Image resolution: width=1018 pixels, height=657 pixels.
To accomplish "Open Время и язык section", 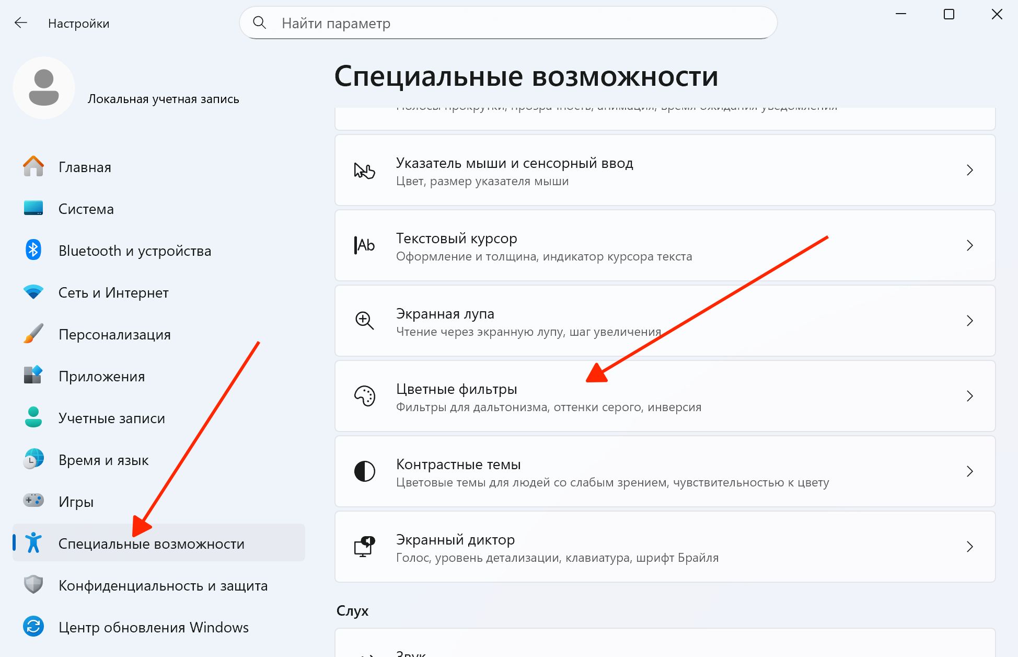I will (103, 460).
